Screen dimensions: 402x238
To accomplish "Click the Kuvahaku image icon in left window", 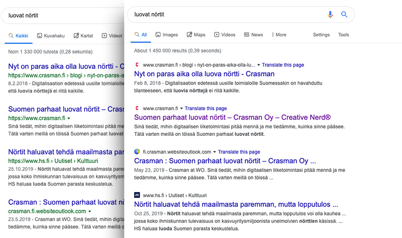I will point(40,36).
